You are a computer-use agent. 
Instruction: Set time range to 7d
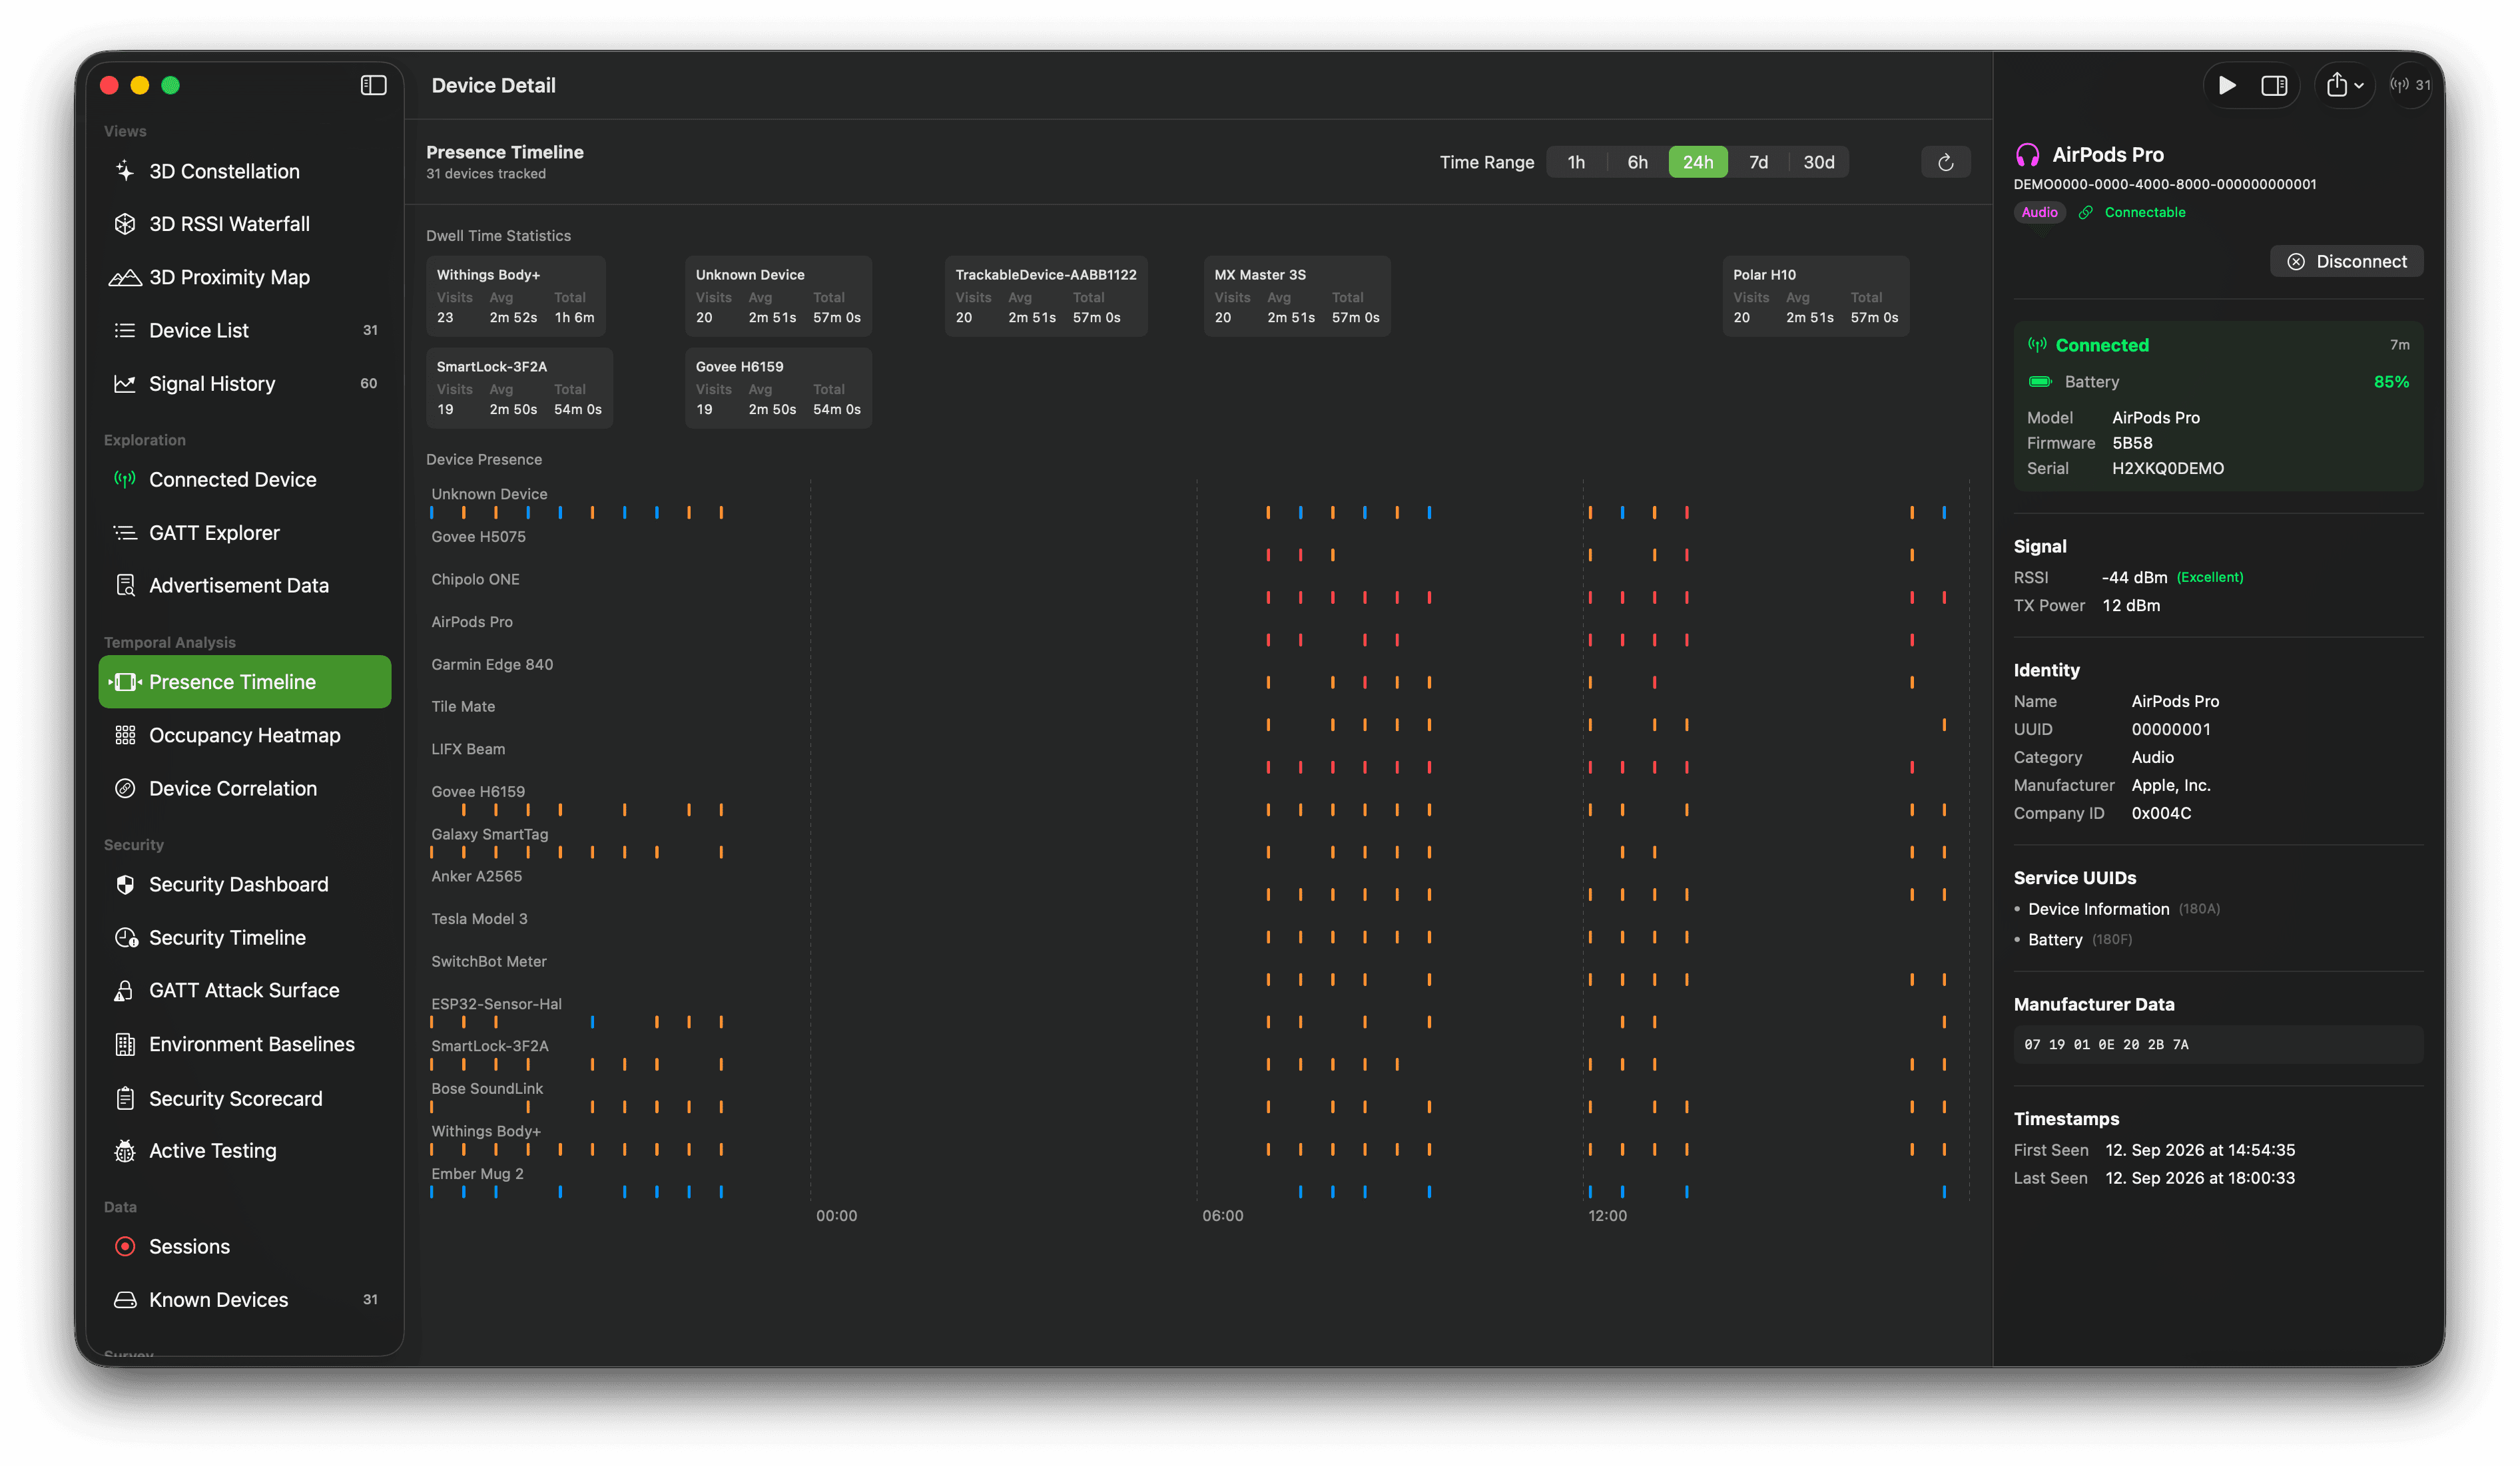(x=1758, y=162)
